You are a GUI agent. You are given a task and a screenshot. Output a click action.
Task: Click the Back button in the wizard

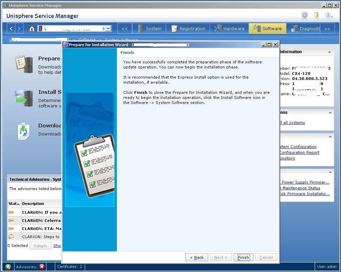click(x=197, y=257)
